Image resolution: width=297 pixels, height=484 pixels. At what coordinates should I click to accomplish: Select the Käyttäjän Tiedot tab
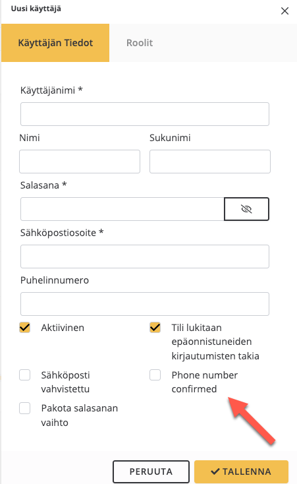[x=55, y=43]
